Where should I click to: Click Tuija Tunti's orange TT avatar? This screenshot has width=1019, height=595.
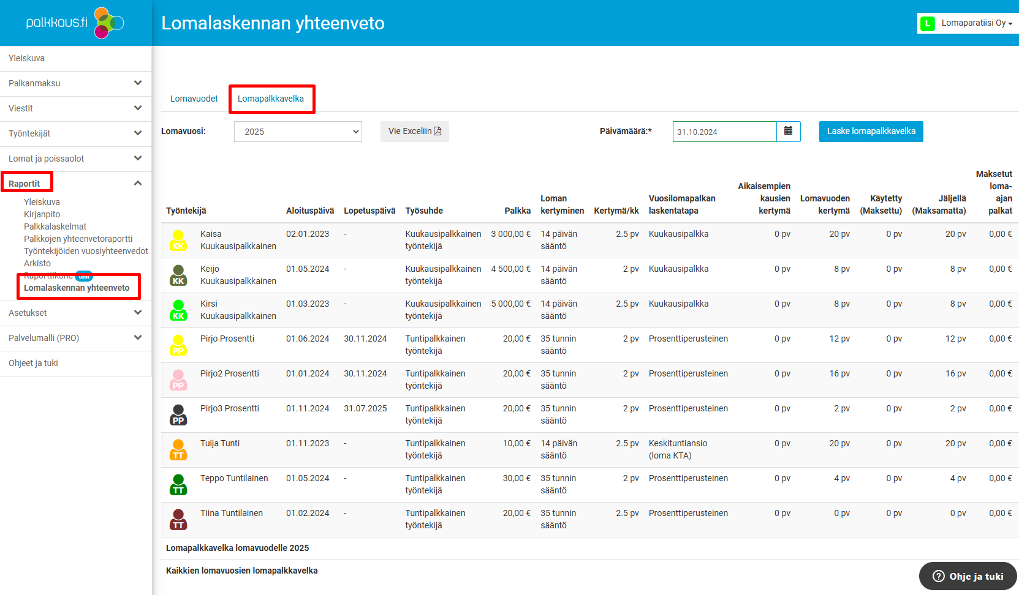(x=178, y=450)
